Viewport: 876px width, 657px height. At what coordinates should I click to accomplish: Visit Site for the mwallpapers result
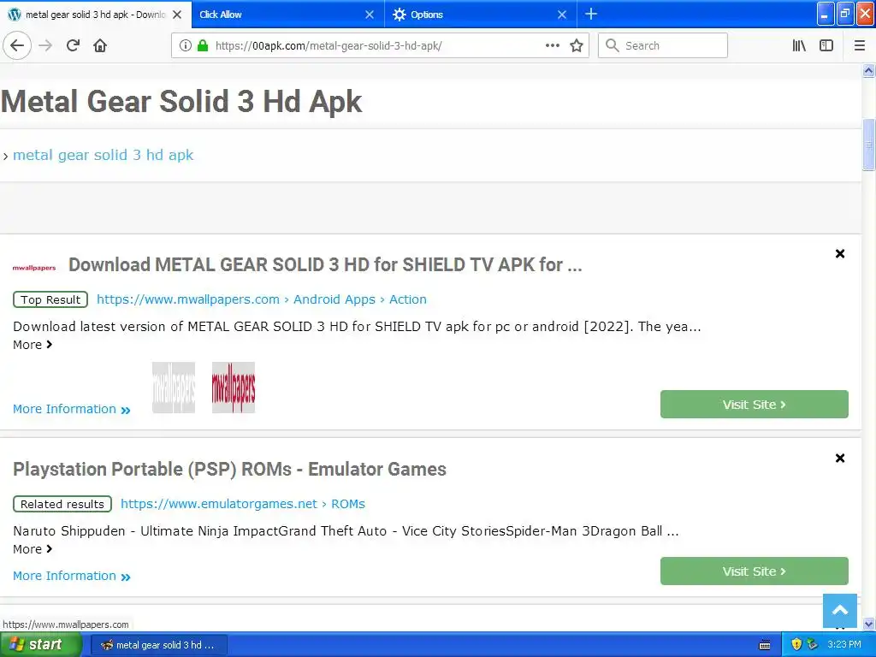tap(755, 405)
